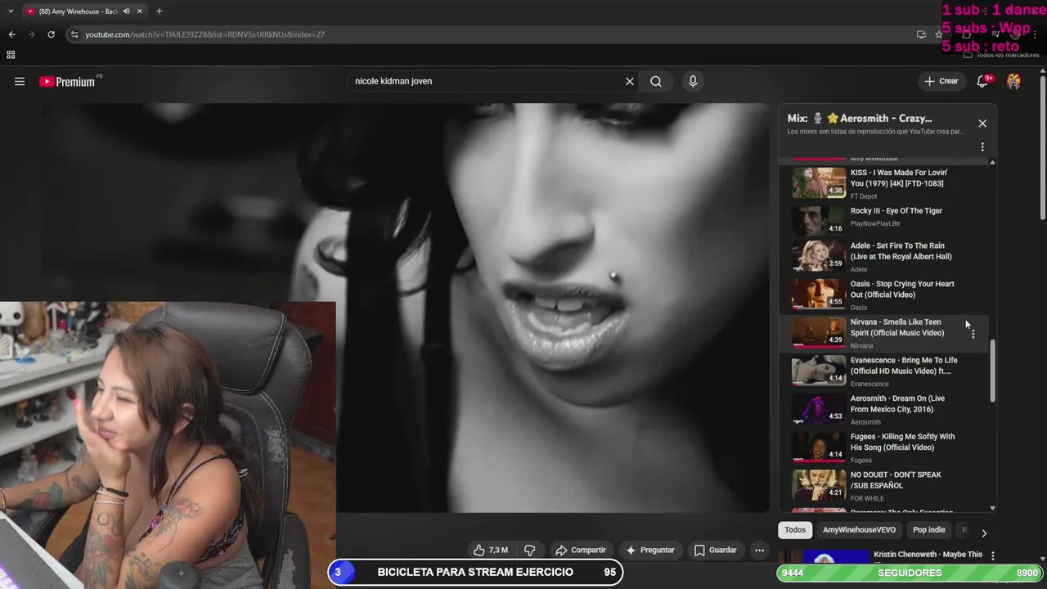The height and width of the screenshot is (589, 1047).
Task: Show more filter chips with right chevron
Action: point(984,533)
